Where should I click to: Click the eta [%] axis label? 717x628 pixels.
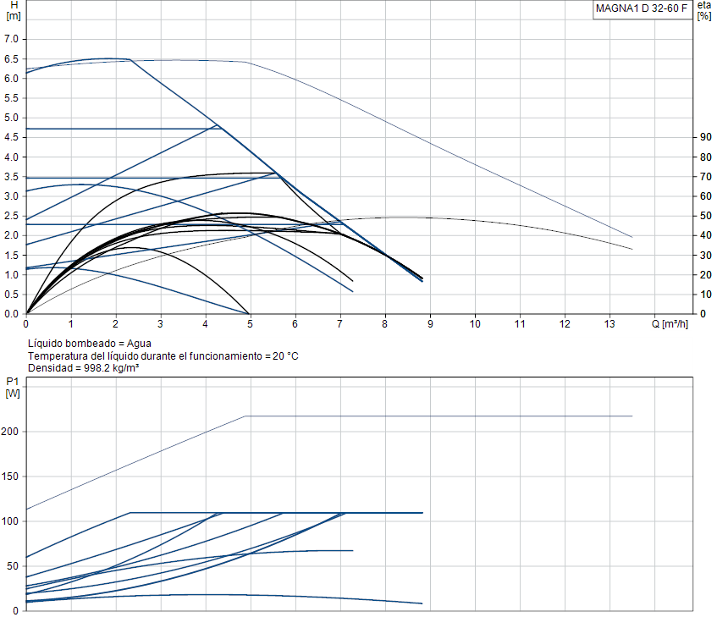tap(704, 10)
